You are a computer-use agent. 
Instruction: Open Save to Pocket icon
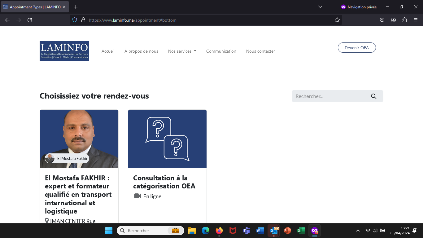(382, 20)
